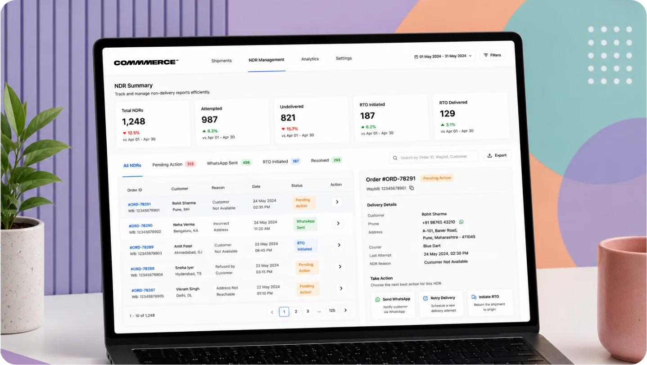Viewport: 647px width, 365px height.
Task: Copy the waybill number with copy icon
Action: tap(412, 188)
